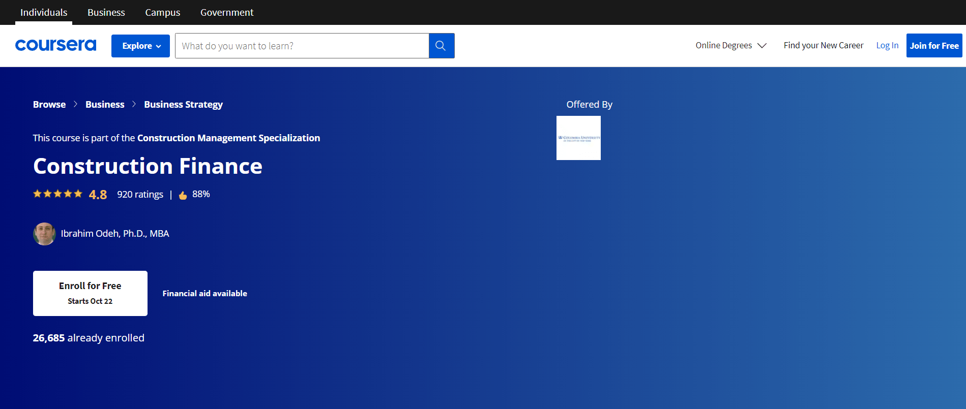
Task: Click the thumbs-up 88% icon
Action: click(x=183, y=195)
